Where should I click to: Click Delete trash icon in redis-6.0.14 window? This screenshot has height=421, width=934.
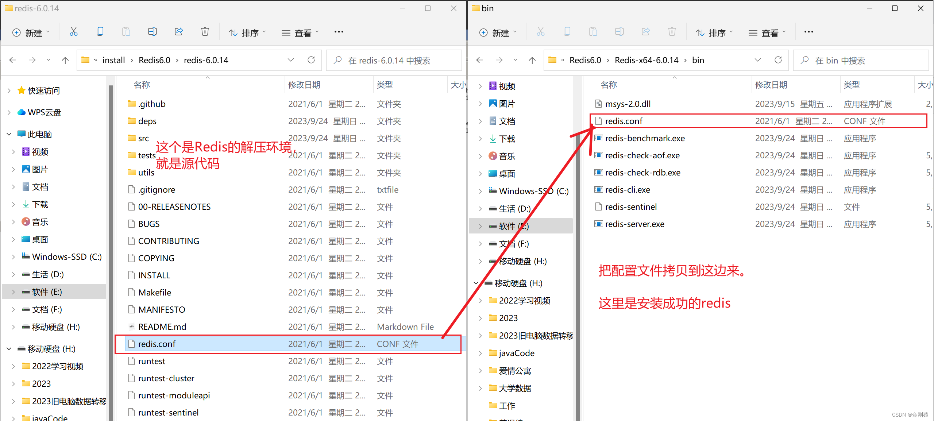tap(205, 32)
